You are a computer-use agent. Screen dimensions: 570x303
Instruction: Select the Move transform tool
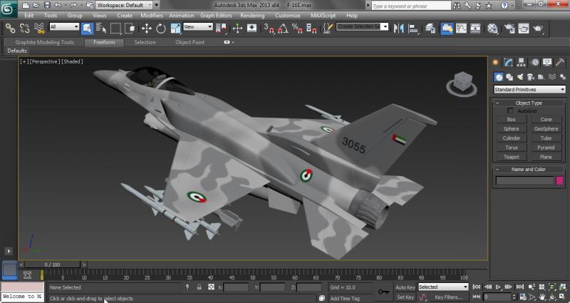tap(146, 29)
